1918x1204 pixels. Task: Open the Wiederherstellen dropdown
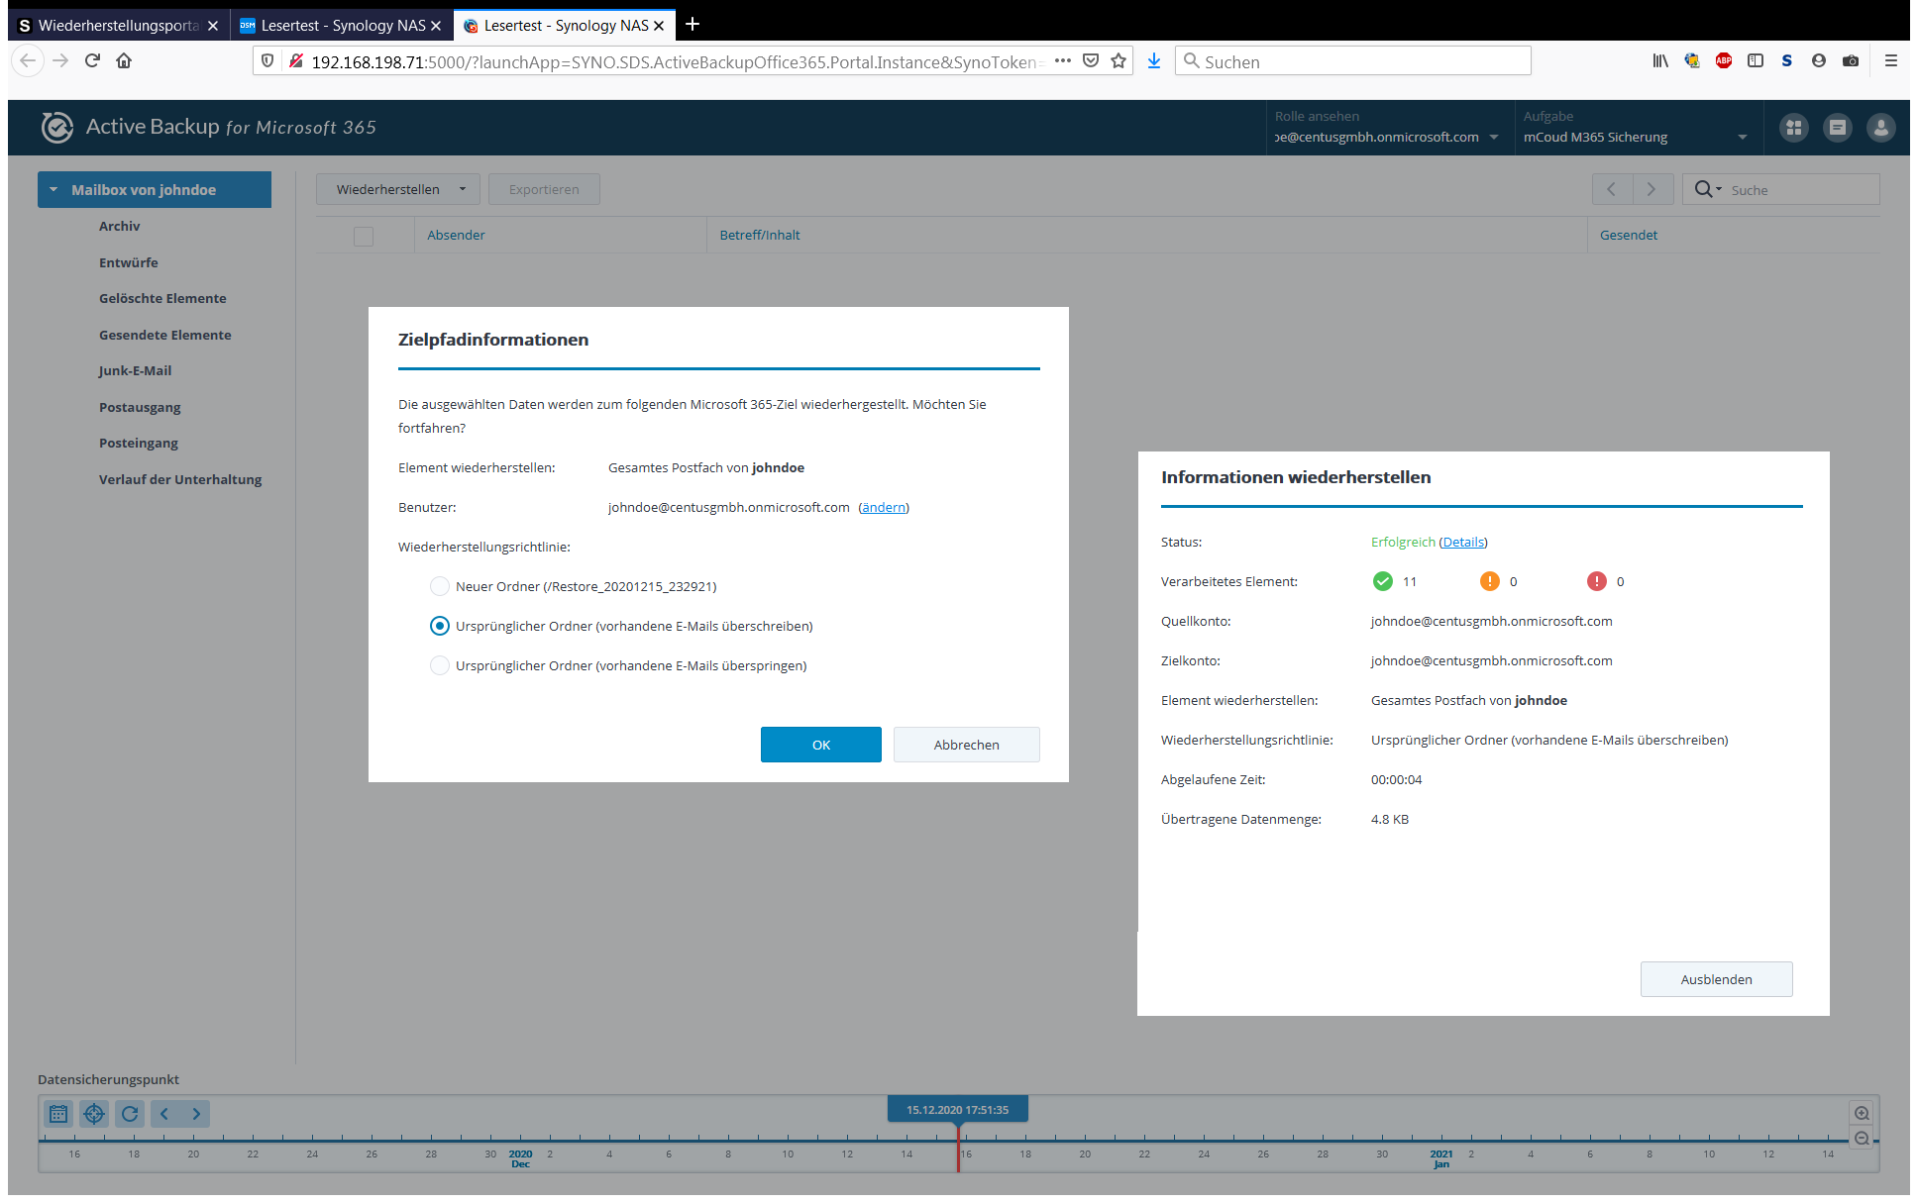click(x=398, y=189)
